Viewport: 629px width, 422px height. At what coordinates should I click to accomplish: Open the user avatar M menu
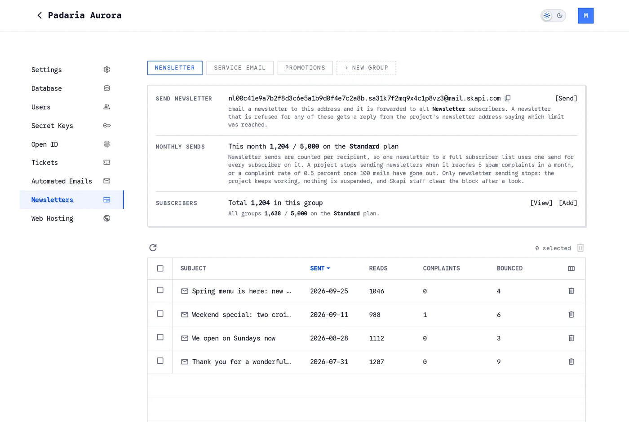585,16
